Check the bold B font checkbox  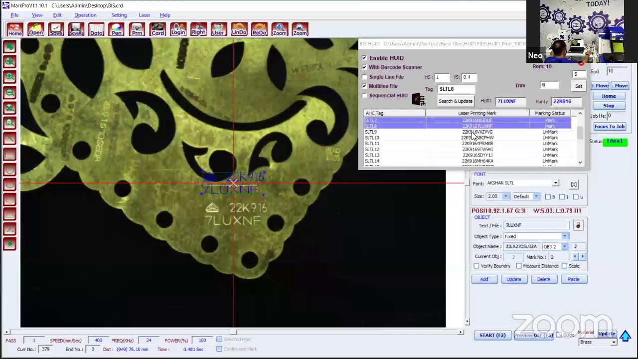pos(548,196)
